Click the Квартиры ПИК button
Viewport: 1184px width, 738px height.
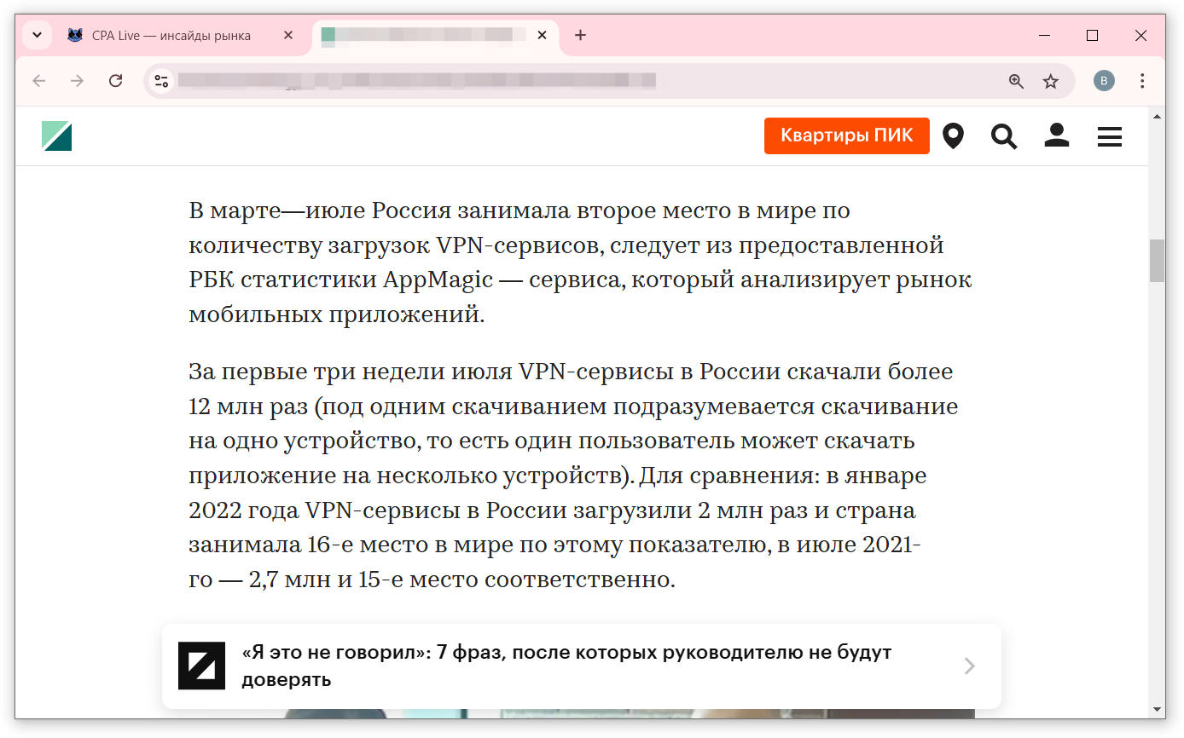(x=846, y=135)
